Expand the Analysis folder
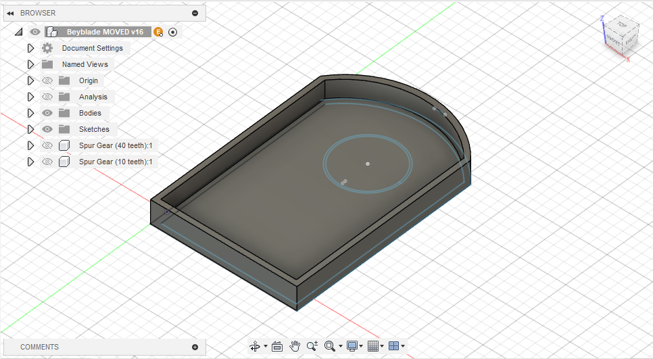 pyautogui.click(x=30, y=97)
